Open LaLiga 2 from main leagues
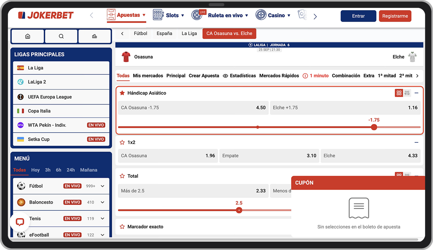433x250 pixels. [x=61, y=82]
